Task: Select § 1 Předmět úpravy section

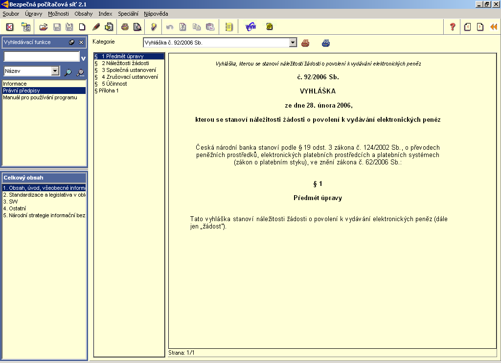Action: pos(129,56)
